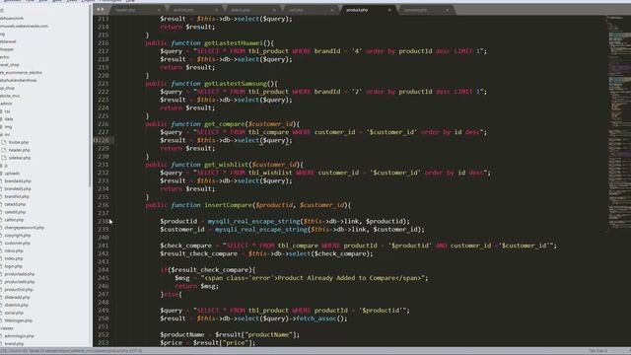This screenshot has width=631, height=355.
Task: Open sidebar.php in the file tree
Action: pyautogui.click(x=20, y=158)
